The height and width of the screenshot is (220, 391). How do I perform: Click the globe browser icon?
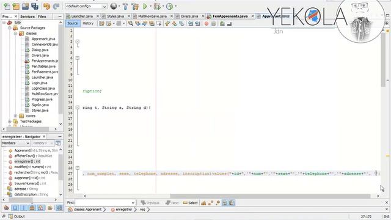pyautogui.click(x=114, y=6)
